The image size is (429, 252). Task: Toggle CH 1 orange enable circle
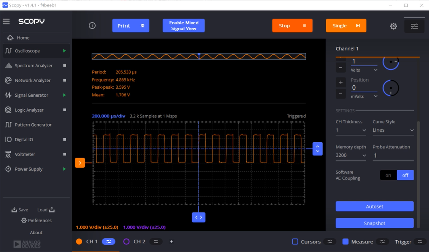pos(79,242)
